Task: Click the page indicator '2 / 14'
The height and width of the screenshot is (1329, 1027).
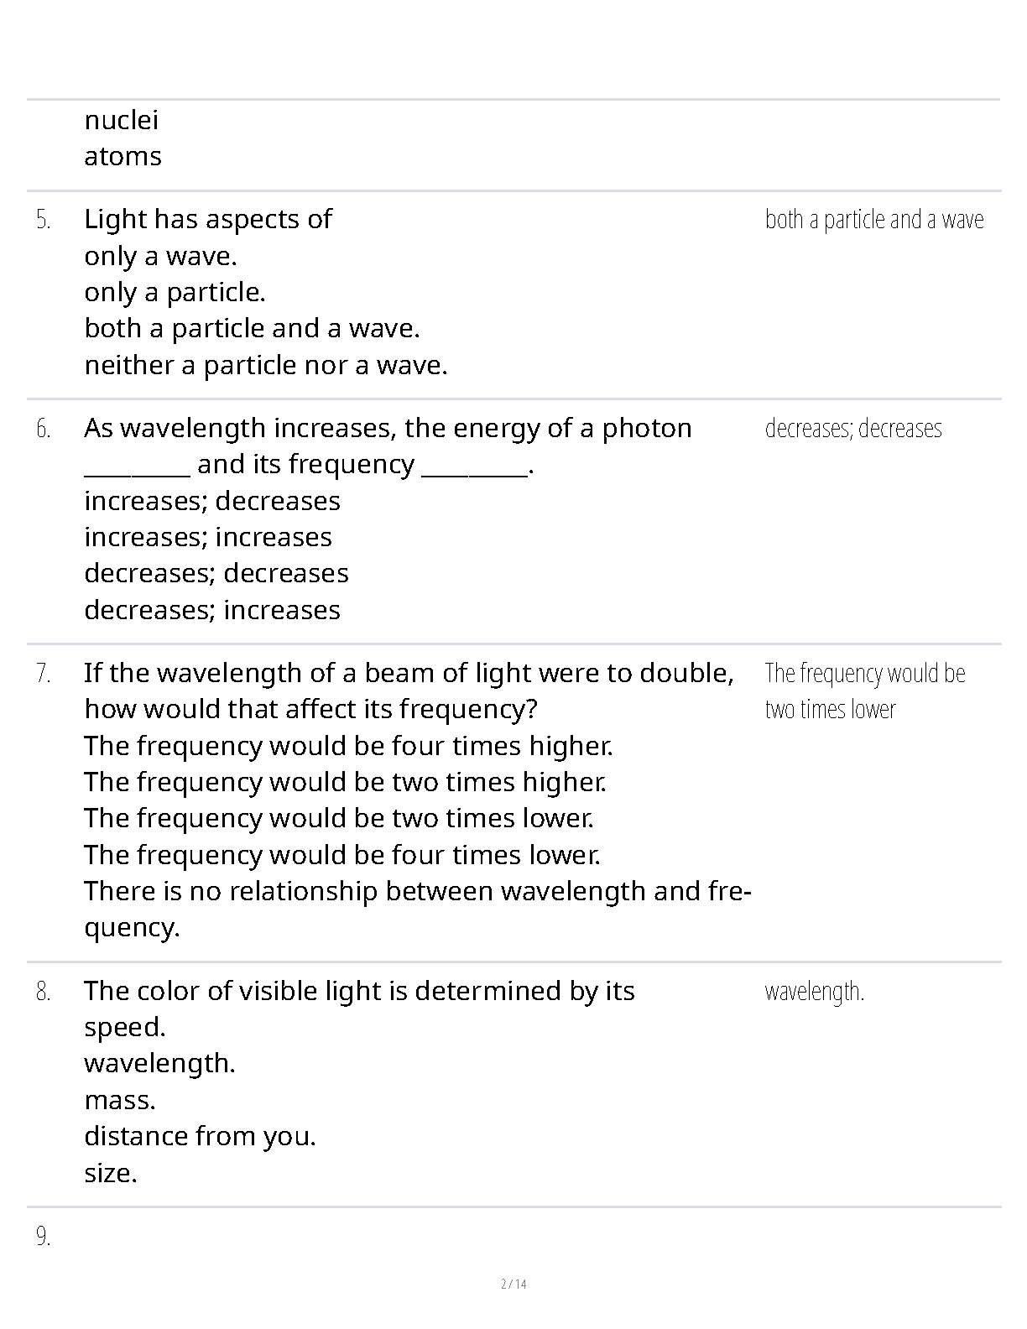Action: tap(513, 1284)
